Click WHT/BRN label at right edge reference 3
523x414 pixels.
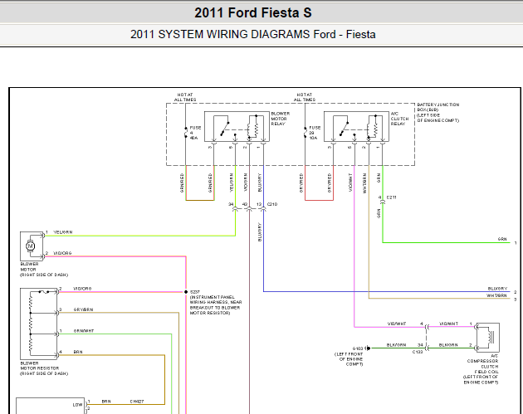coord(496,295)
